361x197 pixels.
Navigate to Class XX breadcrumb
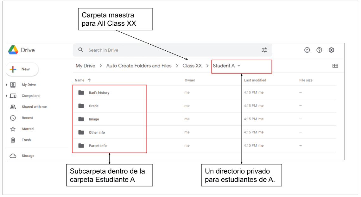(192, 66)
